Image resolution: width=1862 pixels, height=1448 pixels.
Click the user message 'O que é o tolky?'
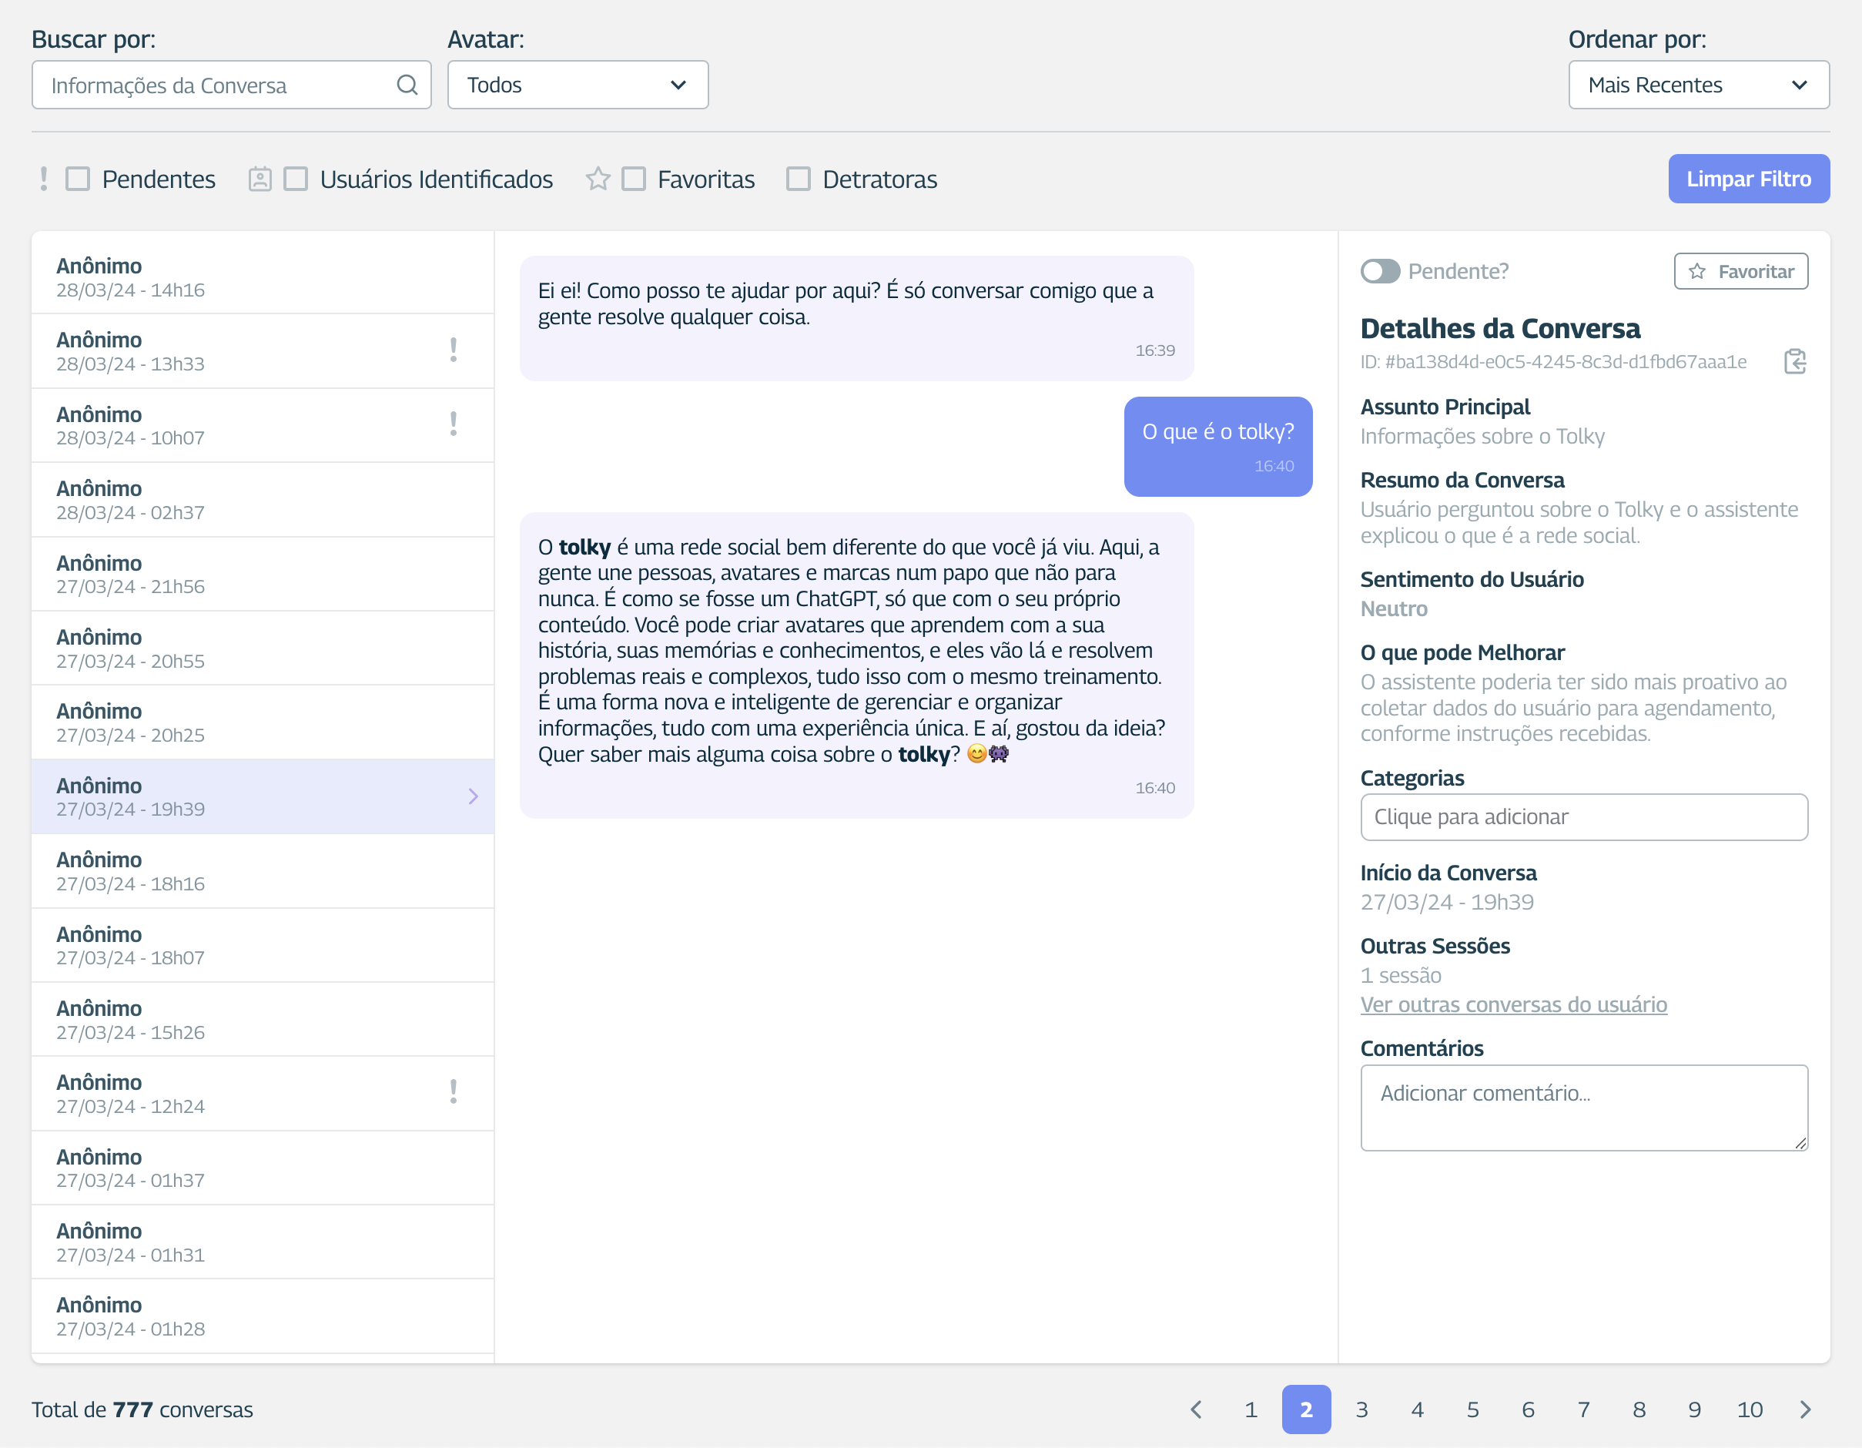pyautogui.click(x=1217, y=446)
